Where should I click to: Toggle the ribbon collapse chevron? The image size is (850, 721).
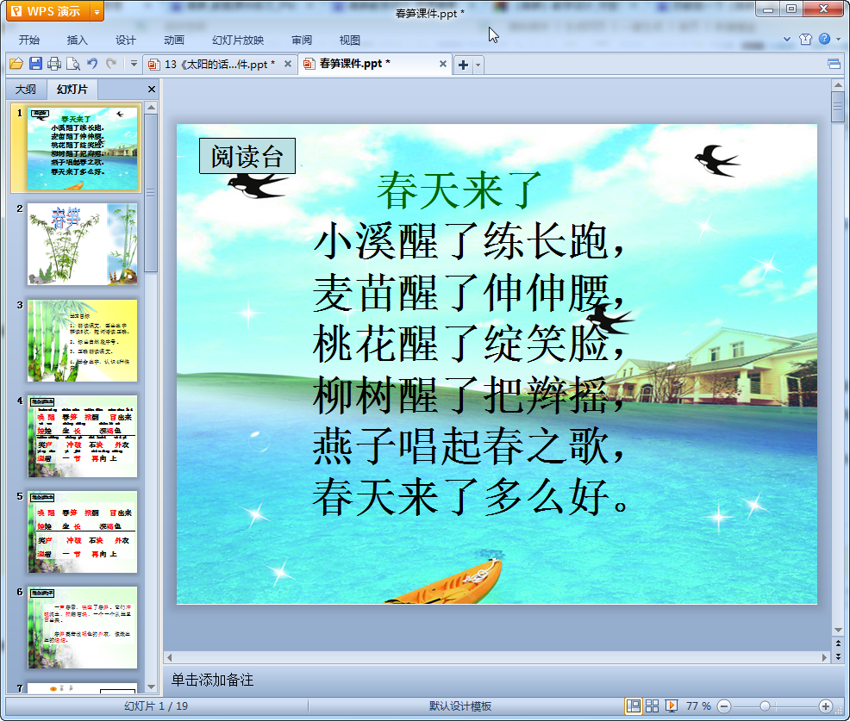[786, 39]
